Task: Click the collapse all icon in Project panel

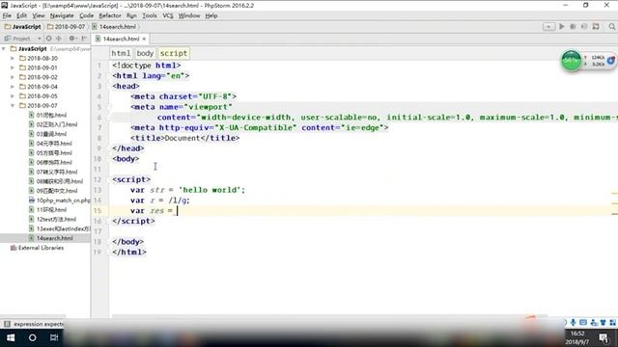Action: (x=59, y=39)
